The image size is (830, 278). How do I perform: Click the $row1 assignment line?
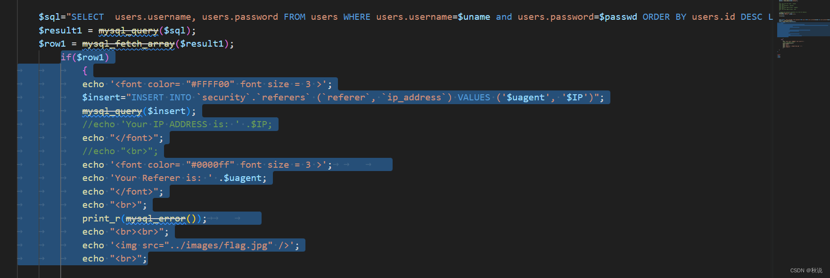point(136,44)
